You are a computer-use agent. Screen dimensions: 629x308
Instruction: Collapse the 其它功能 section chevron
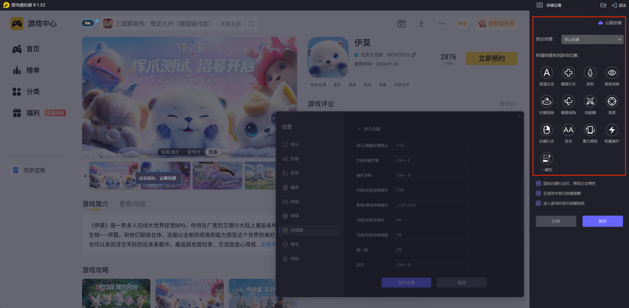pos(359,129)
